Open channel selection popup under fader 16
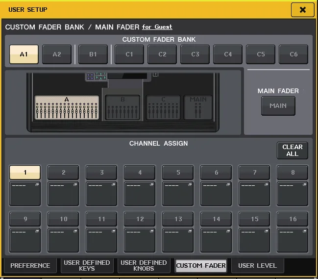 [293, 240]
